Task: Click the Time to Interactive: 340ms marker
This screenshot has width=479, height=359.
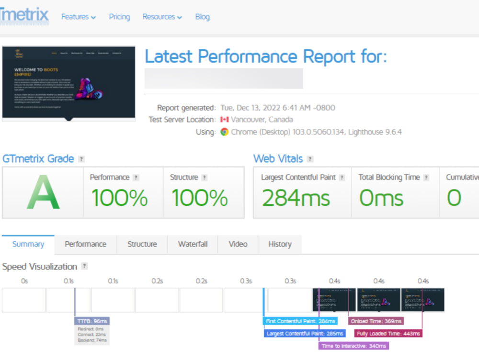Action: tap(354, 346)
